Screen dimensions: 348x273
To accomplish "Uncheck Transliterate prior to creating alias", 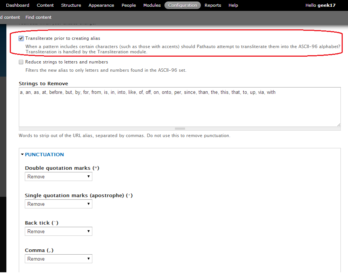I will [21, 38].
